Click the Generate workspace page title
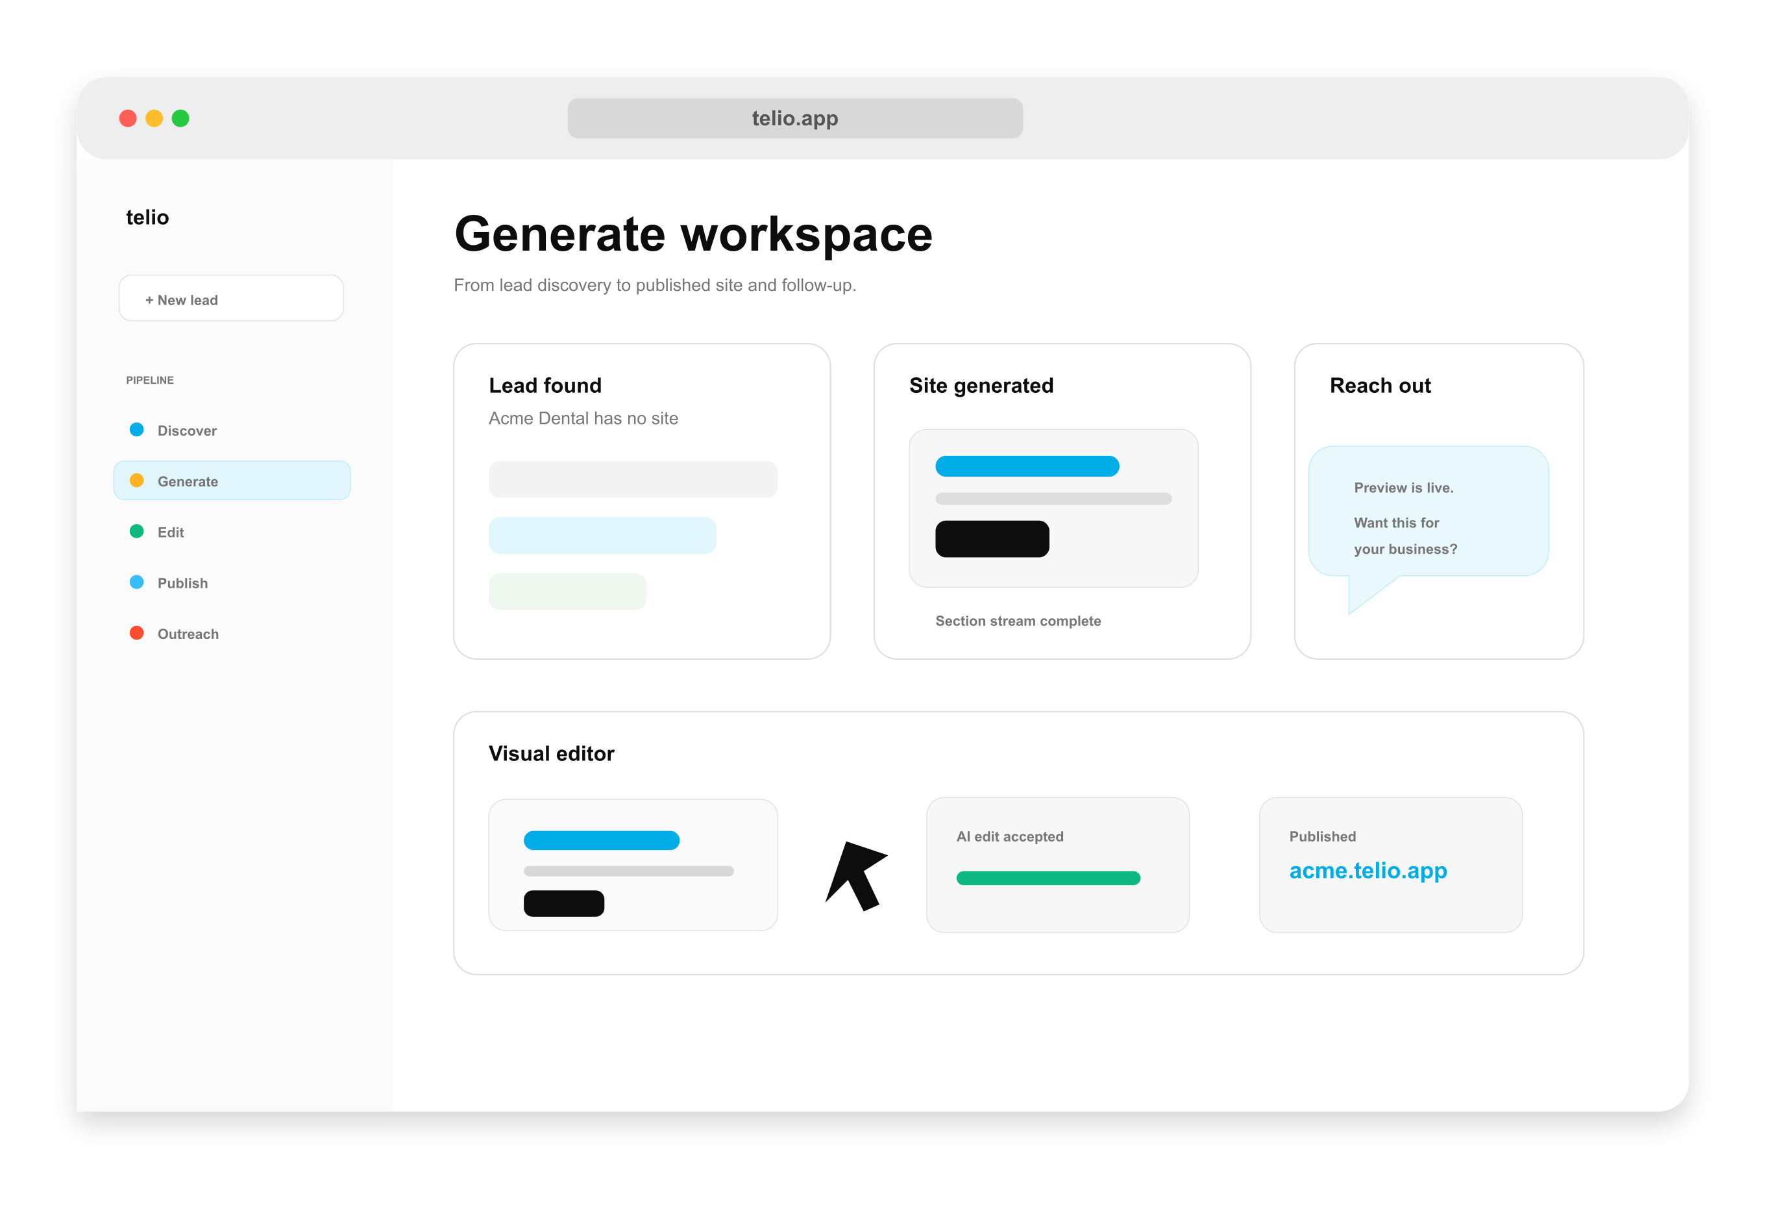The image size is (1766, 1224). pyautogui.click(x=693, y=234)
